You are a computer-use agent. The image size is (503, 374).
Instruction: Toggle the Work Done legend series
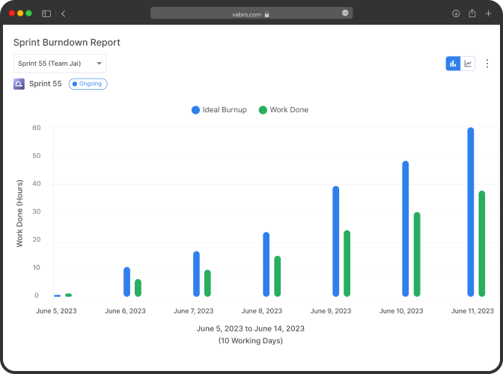coord(284,110)
